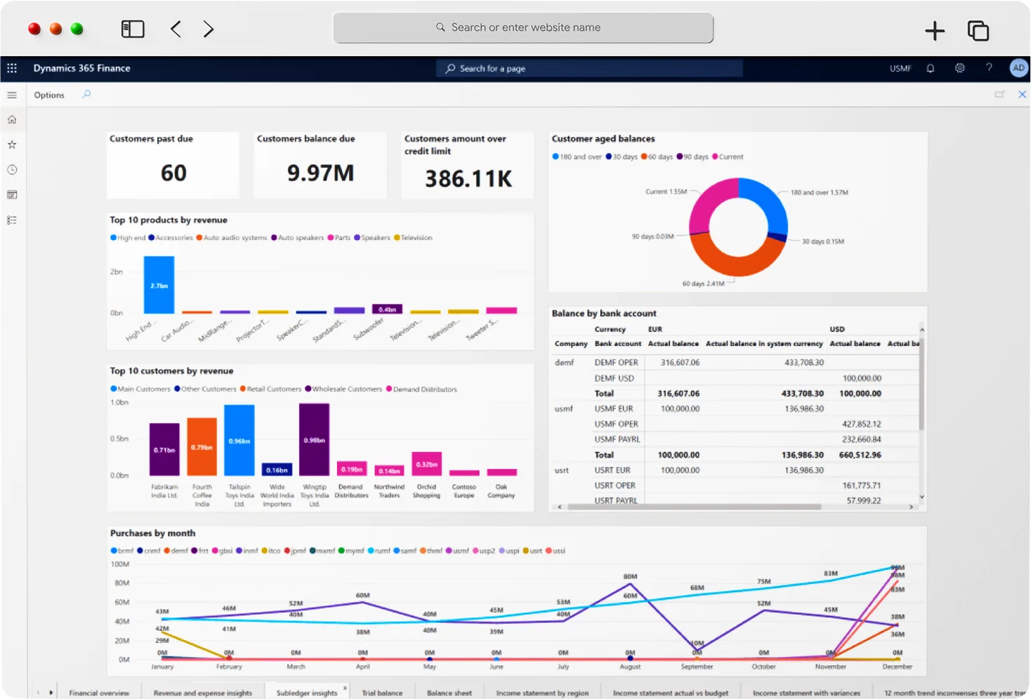1033x699 pixels.
Task: Open Modules list icon in sidebar
Action: [12, 220]
